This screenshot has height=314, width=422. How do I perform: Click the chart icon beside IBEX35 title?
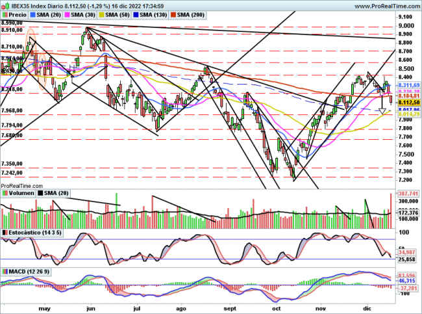5,6
